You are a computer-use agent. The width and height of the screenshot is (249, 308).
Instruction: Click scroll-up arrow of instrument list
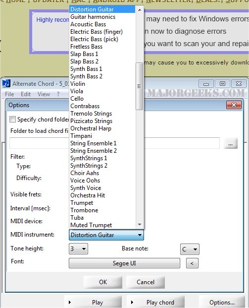click(140, 9)
